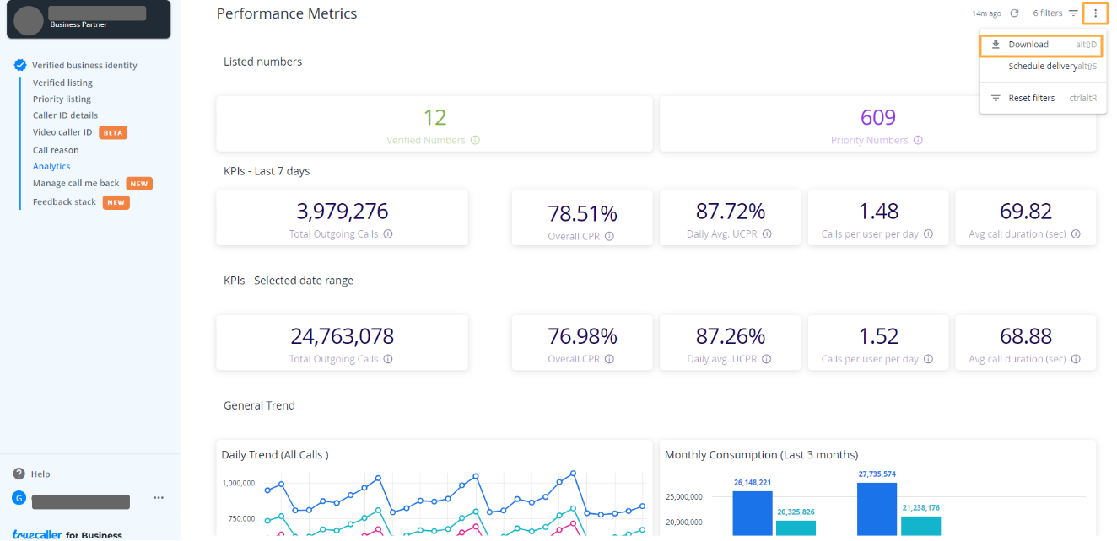The width and height of the screenshot is (1117, 541).
Task: Choose Schedule delivery menu entry
Action: 1043,67
